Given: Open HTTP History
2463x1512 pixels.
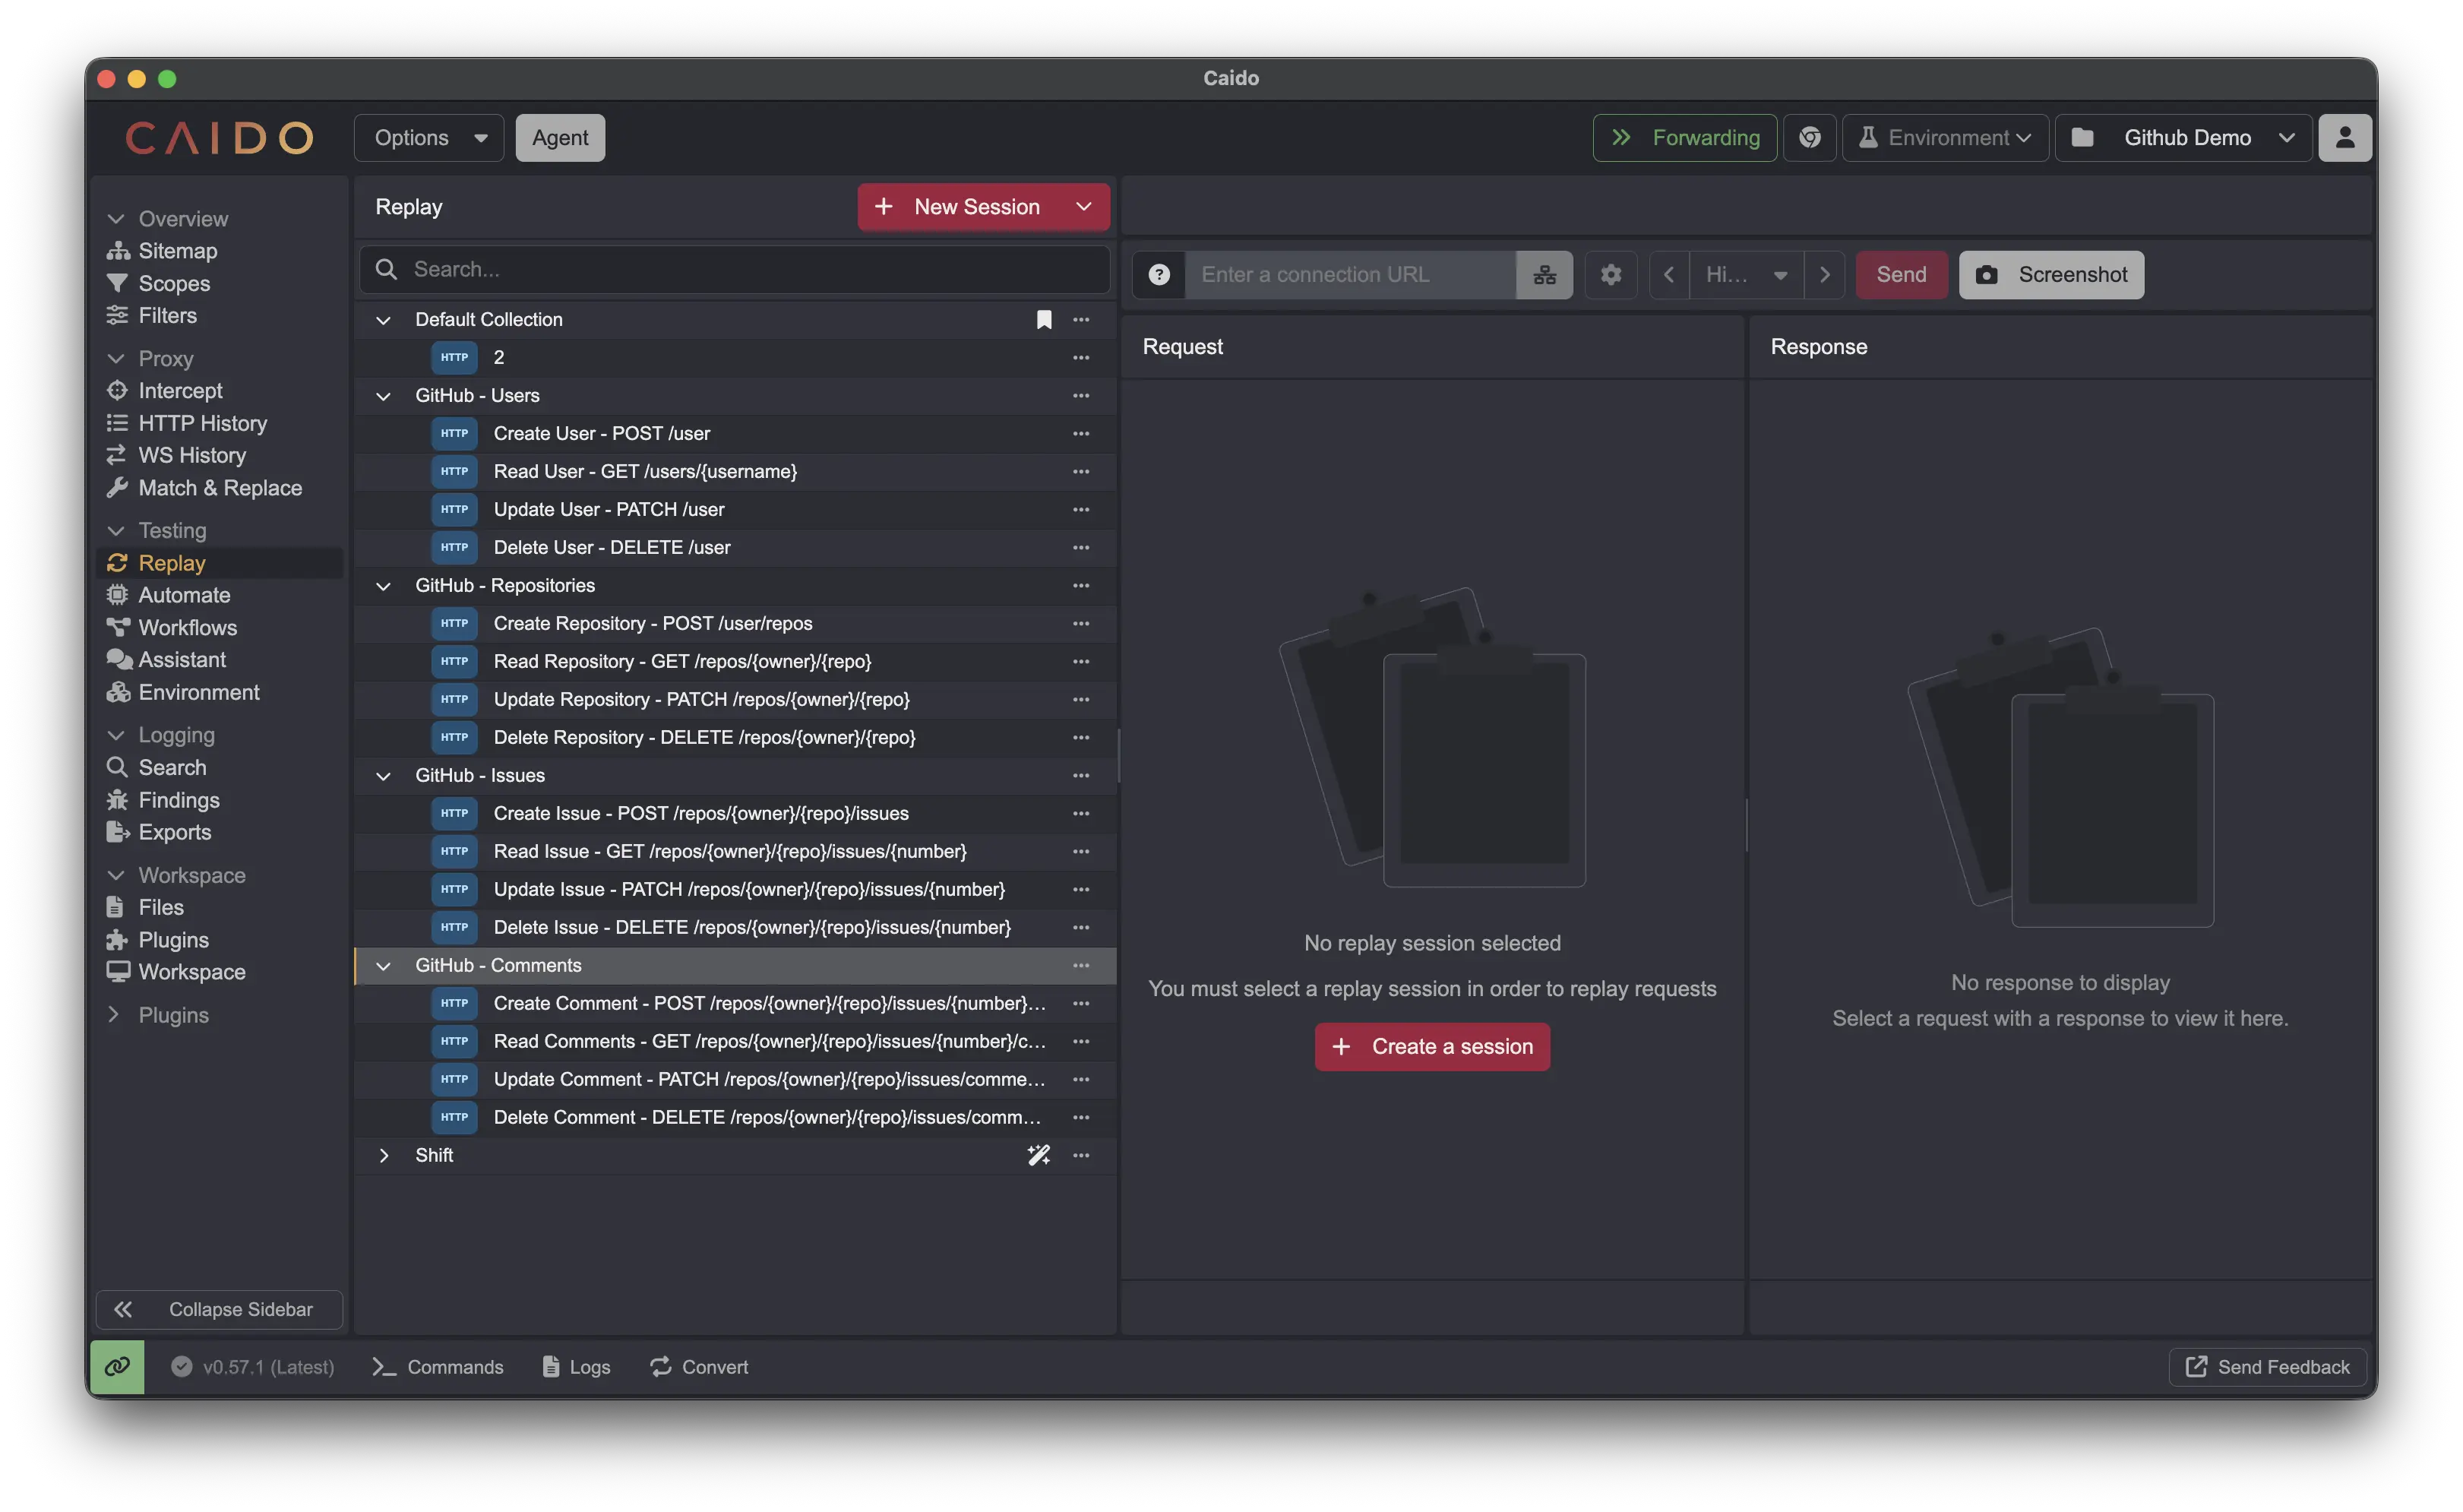Looking at the screenshot, I should (x=202, y=423).
